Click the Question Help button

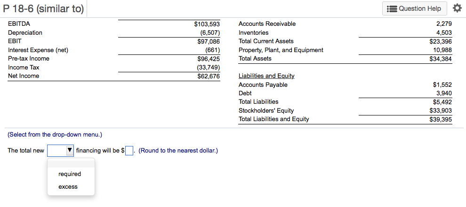415,8
